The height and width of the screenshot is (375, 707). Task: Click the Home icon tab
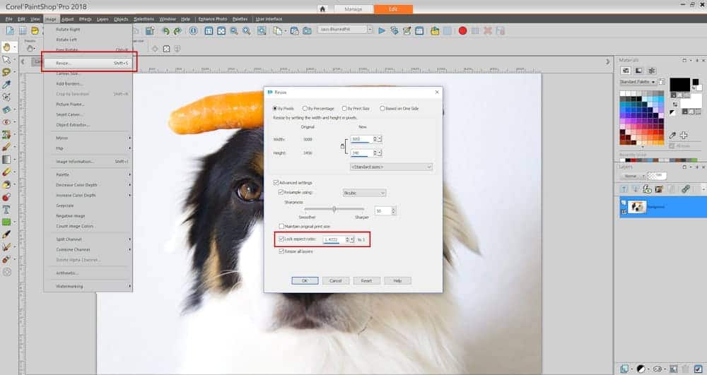click(x=323, y=8)
